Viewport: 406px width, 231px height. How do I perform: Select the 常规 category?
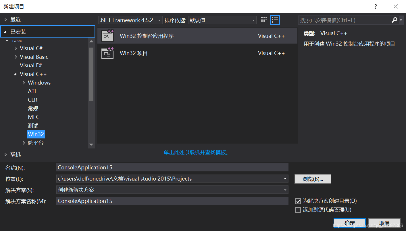pyautogui.click(x=33, y=109)
